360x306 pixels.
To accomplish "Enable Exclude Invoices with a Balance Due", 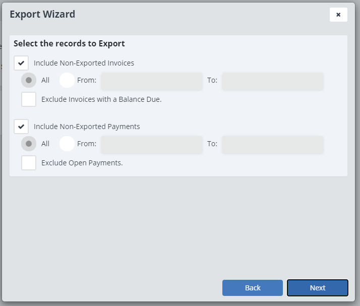I will click(29, 99).
